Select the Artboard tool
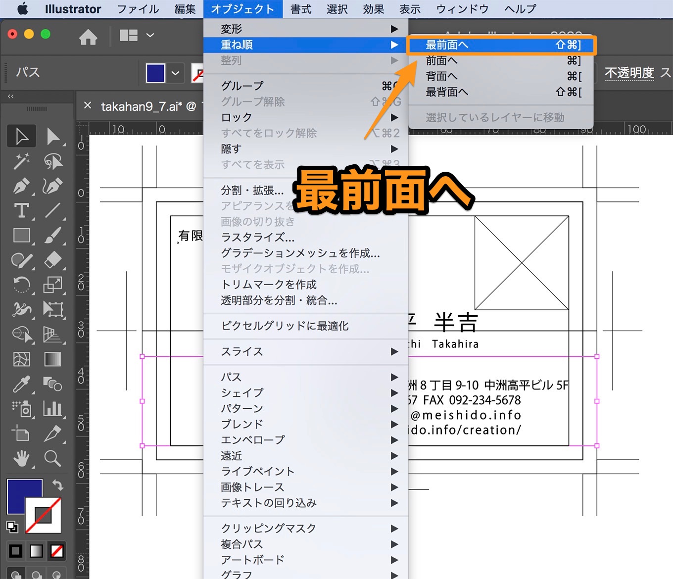673x579 pixels. 21,434
